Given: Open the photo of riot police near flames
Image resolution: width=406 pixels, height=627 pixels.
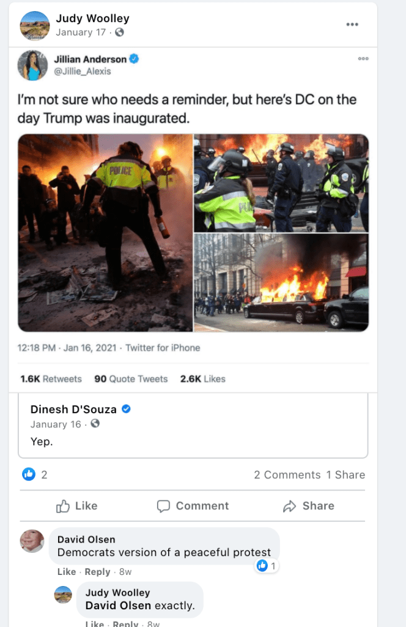Looking at the screenshot, I should pyautogui.click(x=281, y=183).
